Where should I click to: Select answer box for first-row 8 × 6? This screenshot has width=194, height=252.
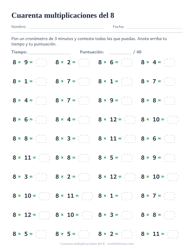tap(127, 63)
